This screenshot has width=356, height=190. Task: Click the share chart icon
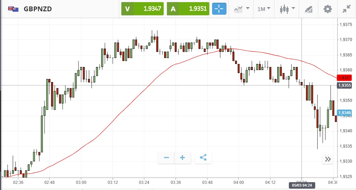coord(203,158)
